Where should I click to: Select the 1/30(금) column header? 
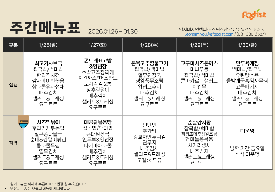[x=247, y=45]
